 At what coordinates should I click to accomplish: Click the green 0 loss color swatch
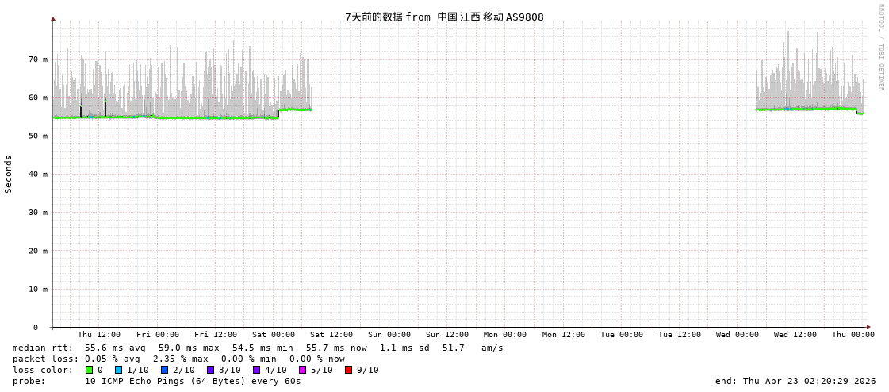90,370
